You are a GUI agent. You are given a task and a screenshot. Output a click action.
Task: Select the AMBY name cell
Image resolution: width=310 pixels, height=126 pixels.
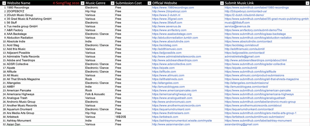click(x=45, y=87)
